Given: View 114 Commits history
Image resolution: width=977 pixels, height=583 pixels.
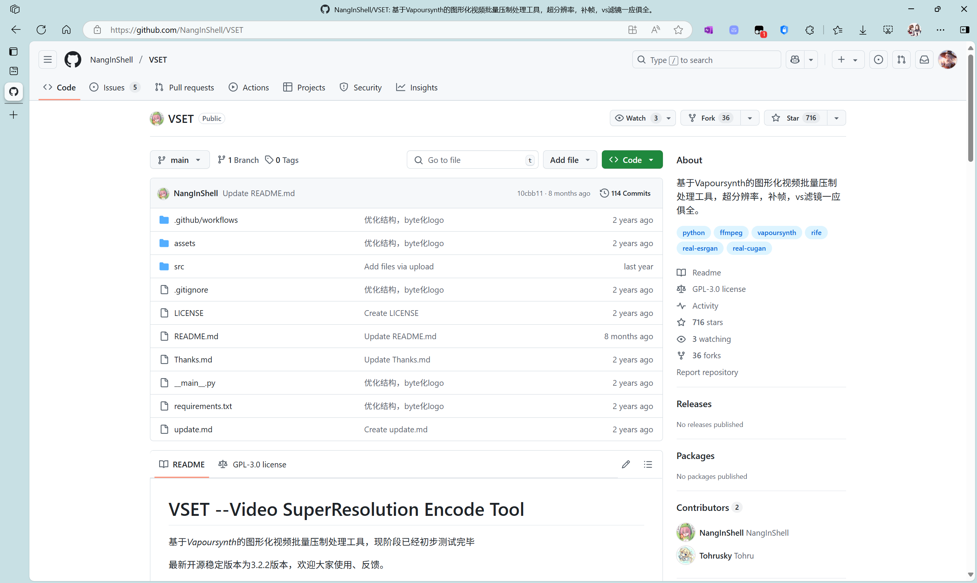Looking at the screenshot, I should [626, 193].
